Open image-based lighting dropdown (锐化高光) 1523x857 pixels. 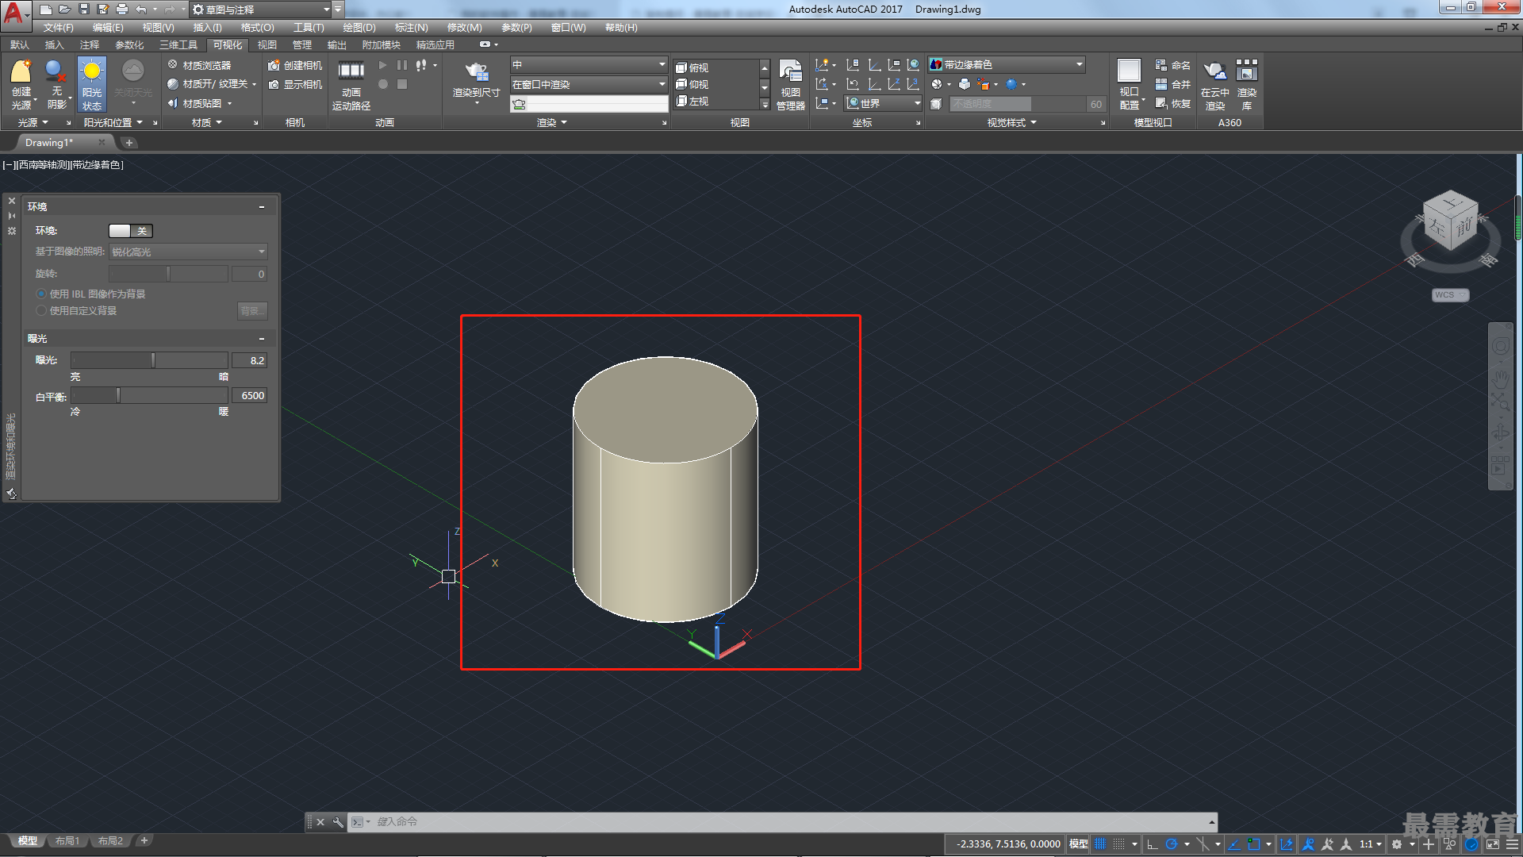click(x=188, y=252)
